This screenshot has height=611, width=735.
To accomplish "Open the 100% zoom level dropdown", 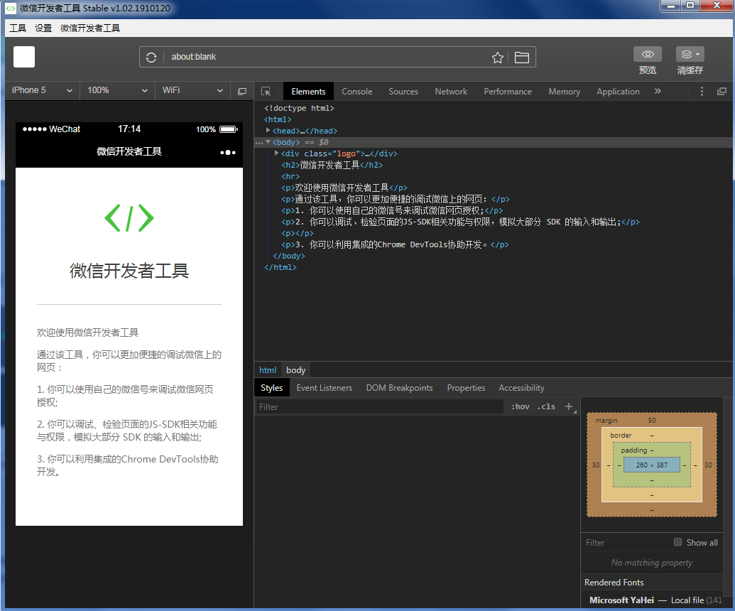I will click(x=118, y=90).
